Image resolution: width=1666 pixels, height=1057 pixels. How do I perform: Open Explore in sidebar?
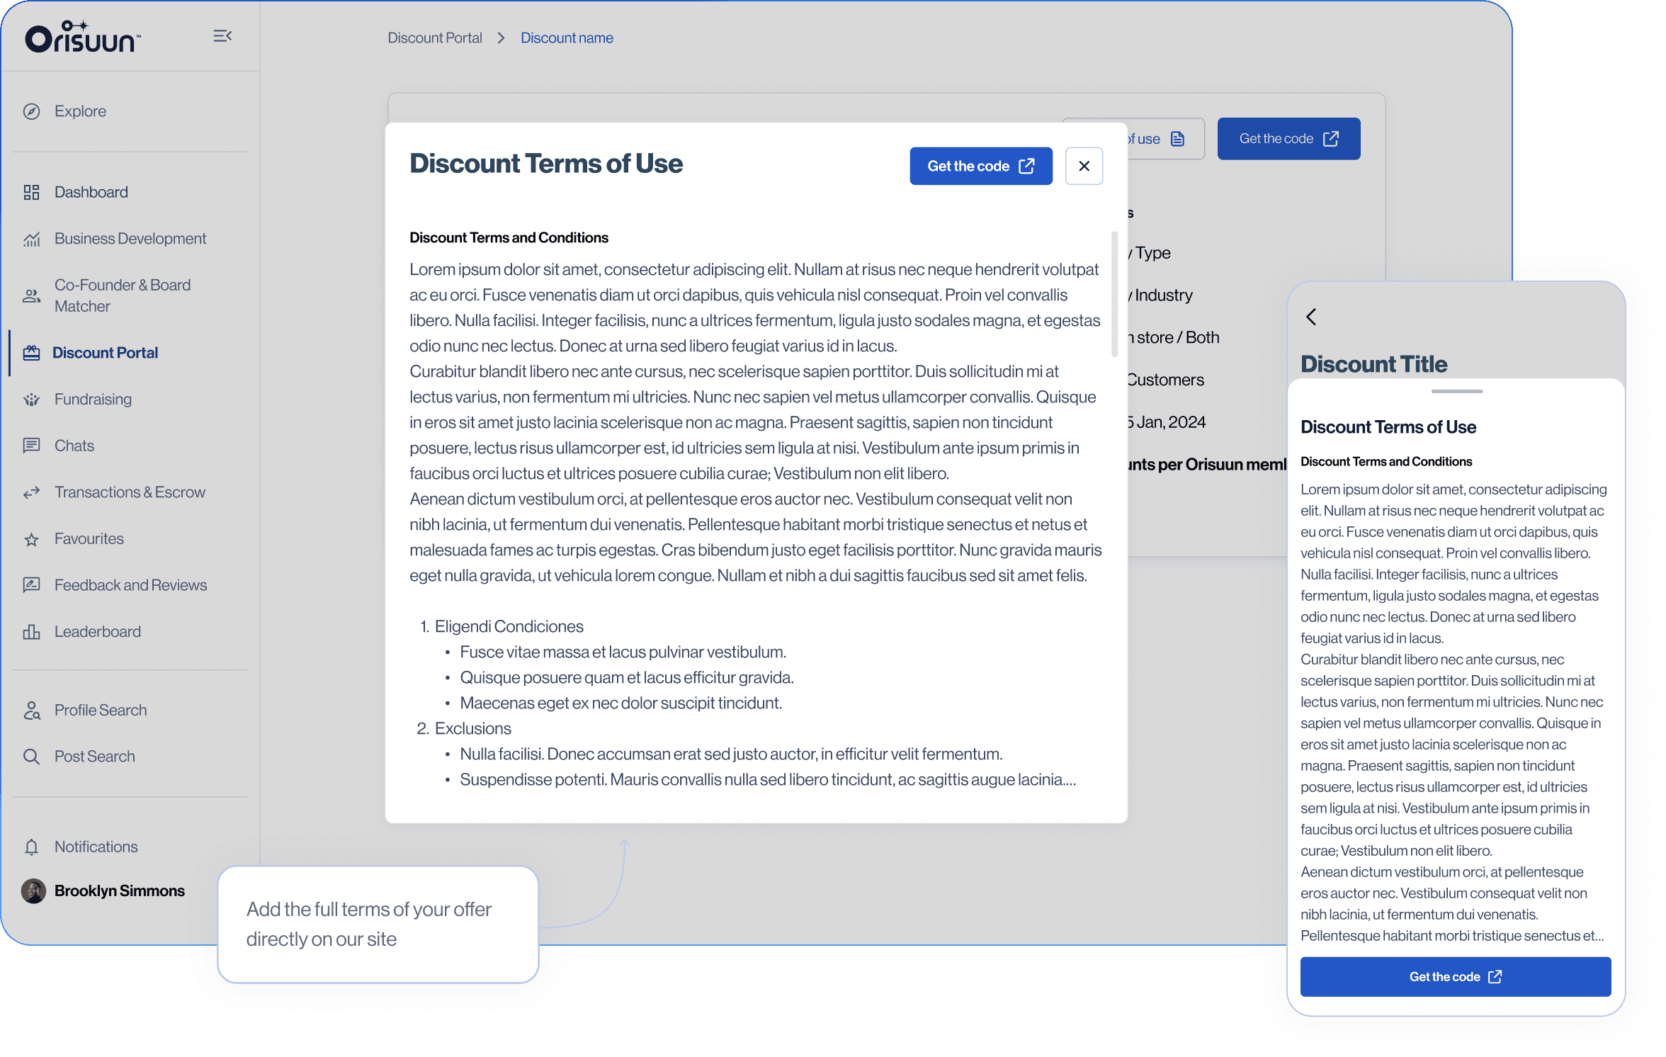point(80,111)
